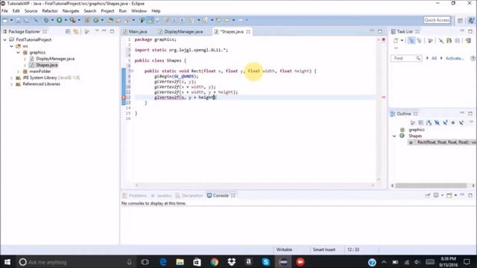
Task: Click the editor horizontal scrollbar
Action: [x=254, y=185]
